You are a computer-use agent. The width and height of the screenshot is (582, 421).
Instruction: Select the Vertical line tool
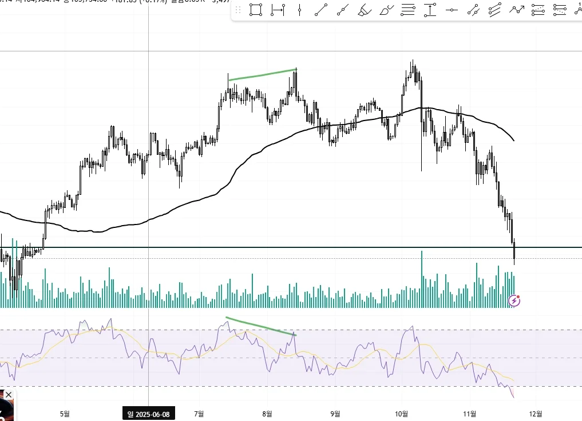tap(299, 10)
